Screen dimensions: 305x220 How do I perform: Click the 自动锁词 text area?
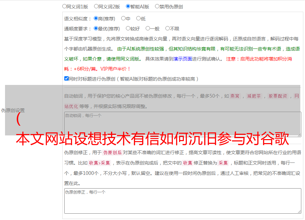183,124
